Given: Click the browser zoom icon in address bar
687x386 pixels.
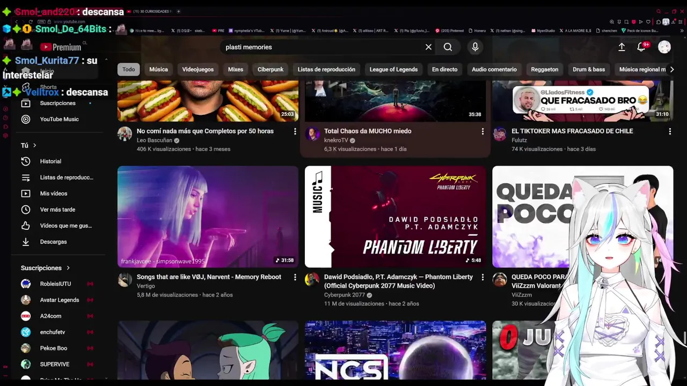Looking at the screenshot, I should coord(612,21).
